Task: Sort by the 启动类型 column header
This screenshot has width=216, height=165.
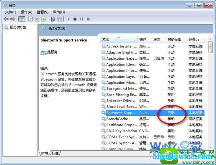Action: [x=176, y=40]
